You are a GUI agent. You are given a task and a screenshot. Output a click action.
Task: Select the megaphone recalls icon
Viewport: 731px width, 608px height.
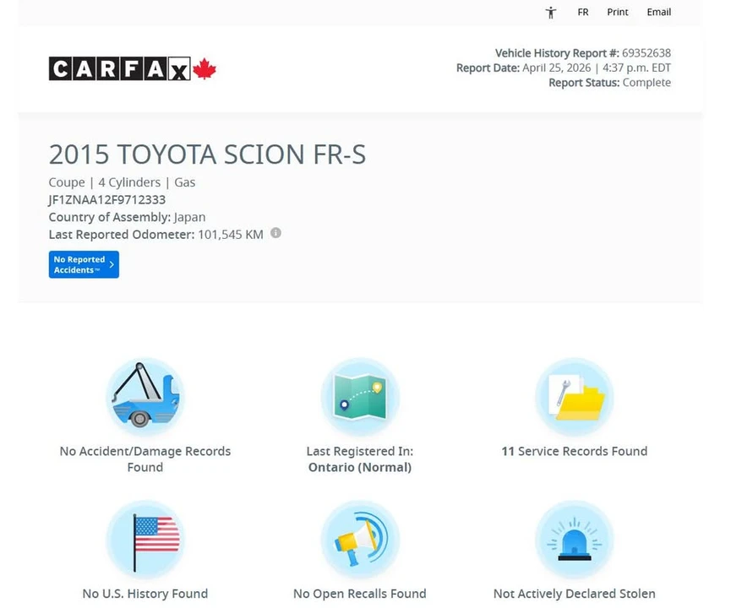360,540
